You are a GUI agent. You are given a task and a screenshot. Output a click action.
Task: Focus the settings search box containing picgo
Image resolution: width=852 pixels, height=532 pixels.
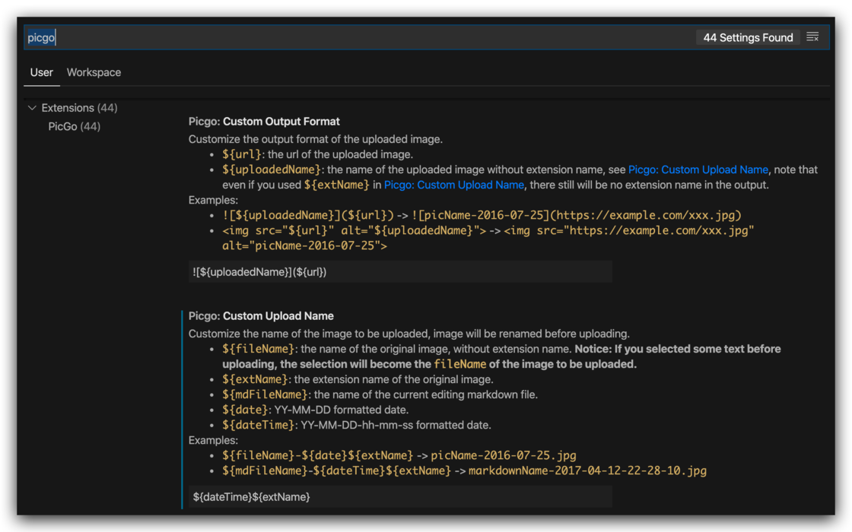coord(358,37)
